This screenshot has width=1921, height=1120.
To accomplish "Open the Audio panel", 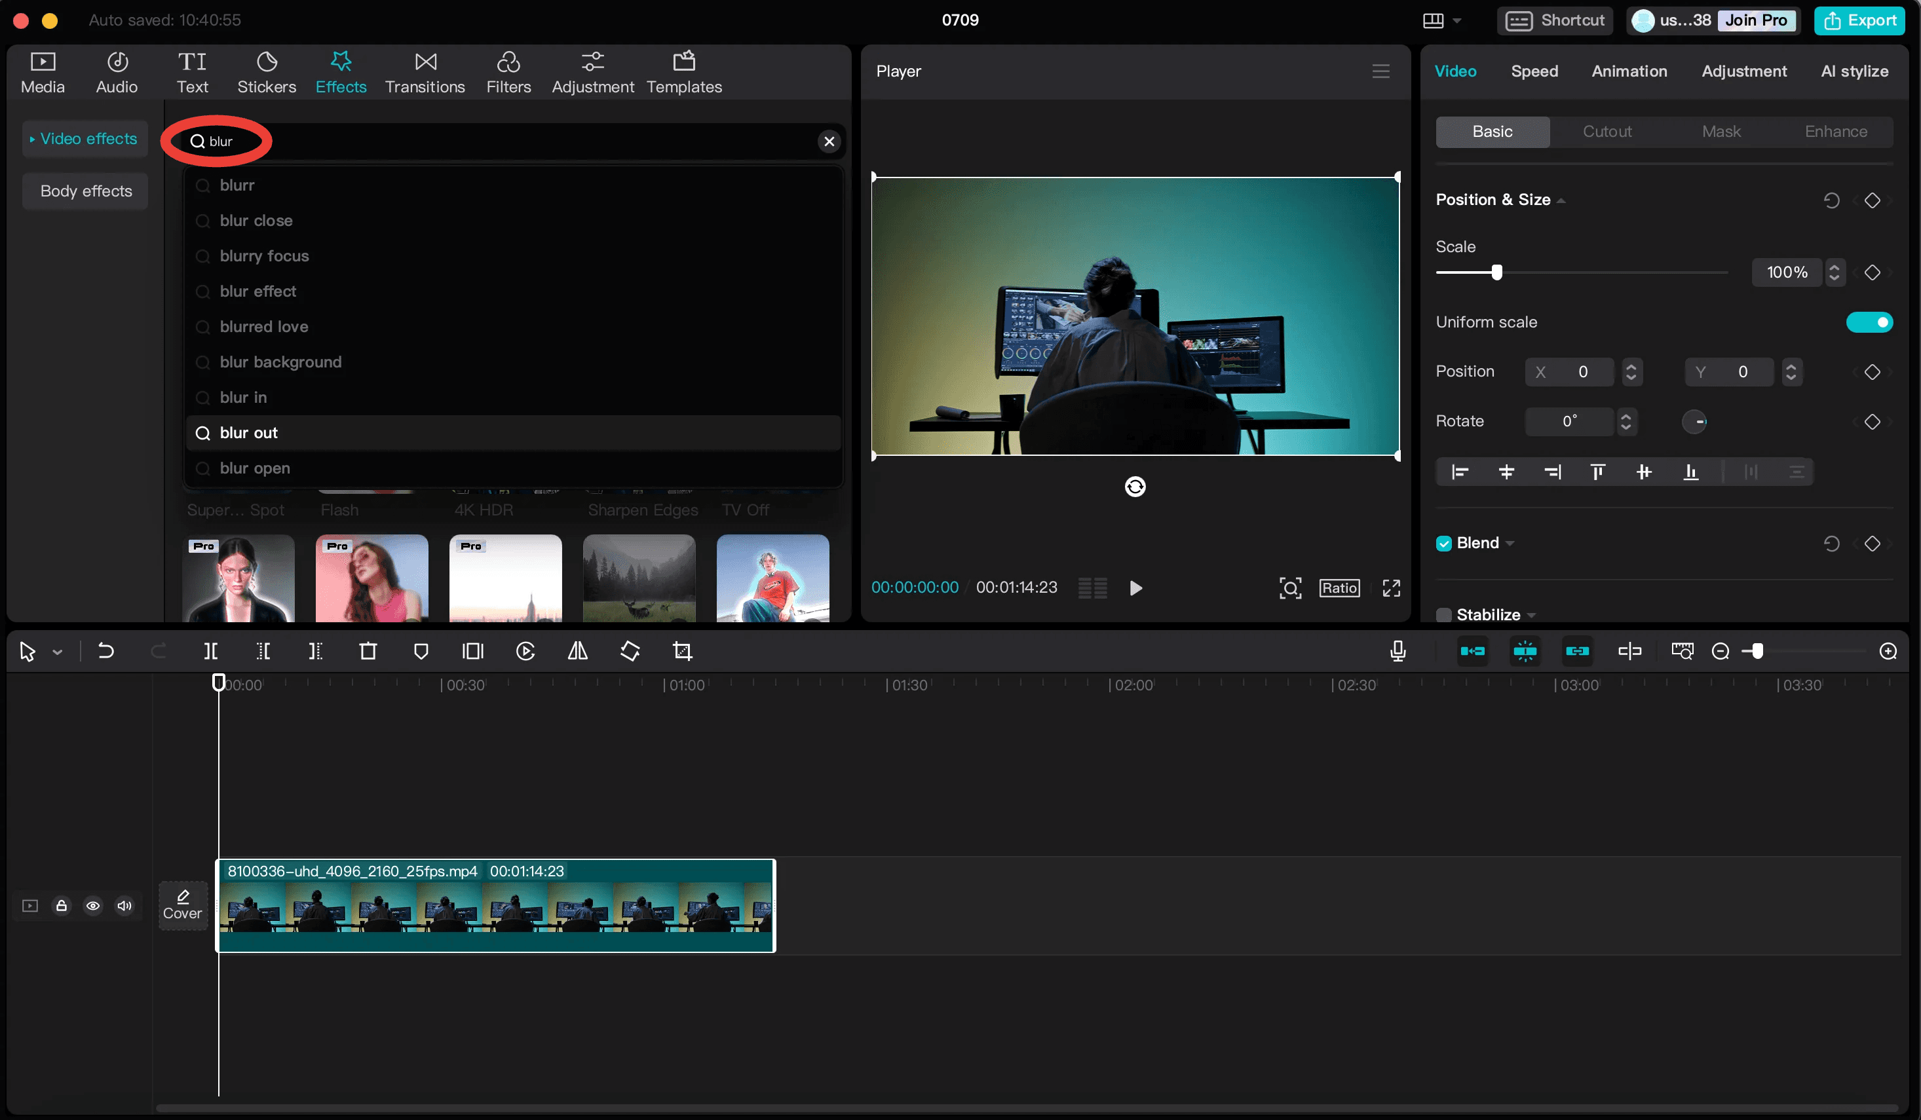I will [x=117, y=73].
